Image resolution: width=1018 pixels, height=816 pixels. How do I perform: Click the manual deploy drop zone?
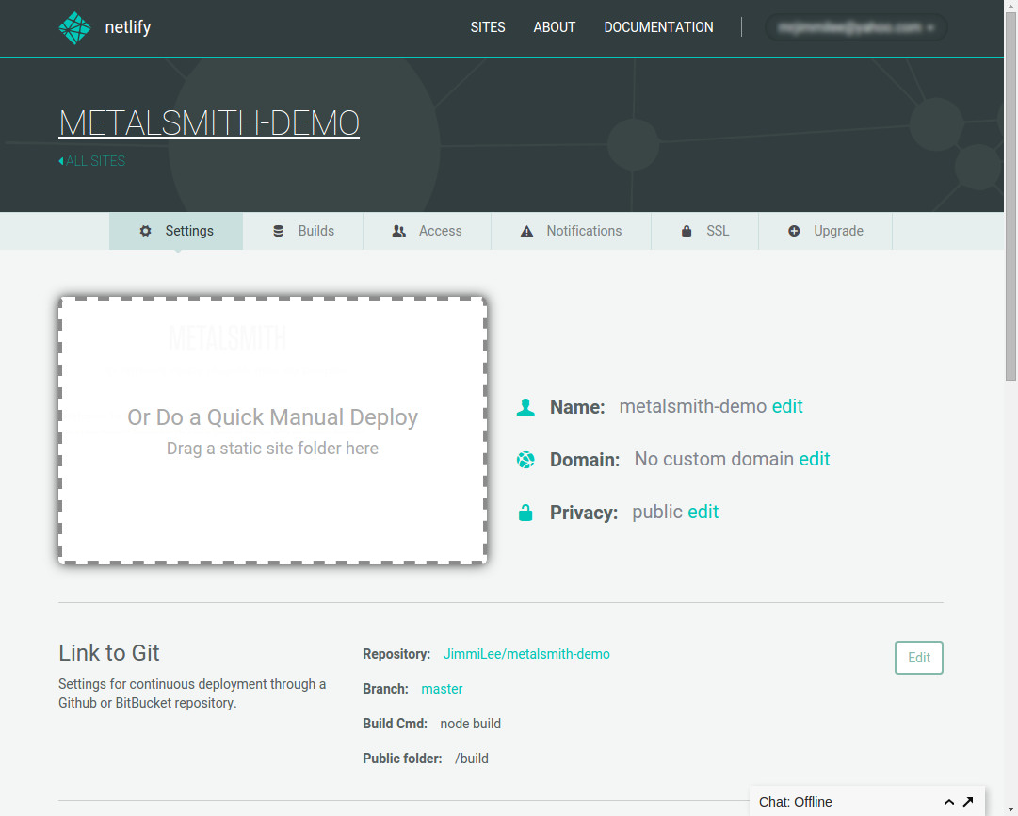[272, 431]
